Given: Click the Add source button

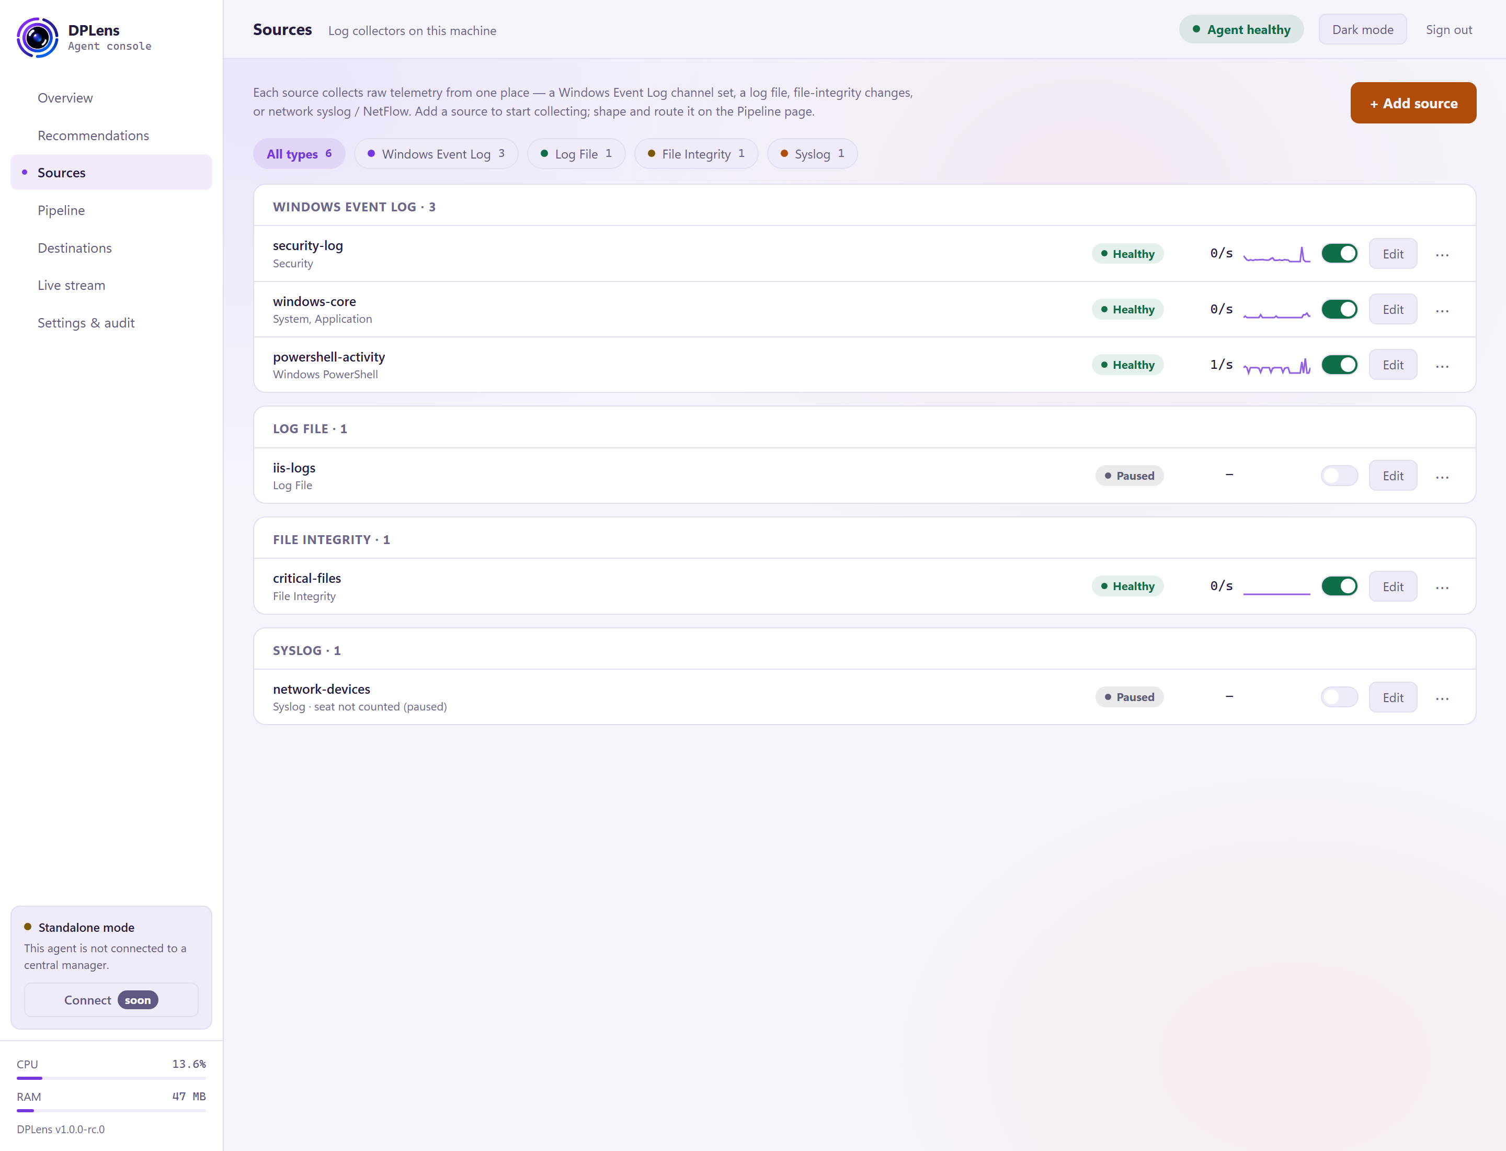Looking at the screenshot, I should click(1413, 103).
